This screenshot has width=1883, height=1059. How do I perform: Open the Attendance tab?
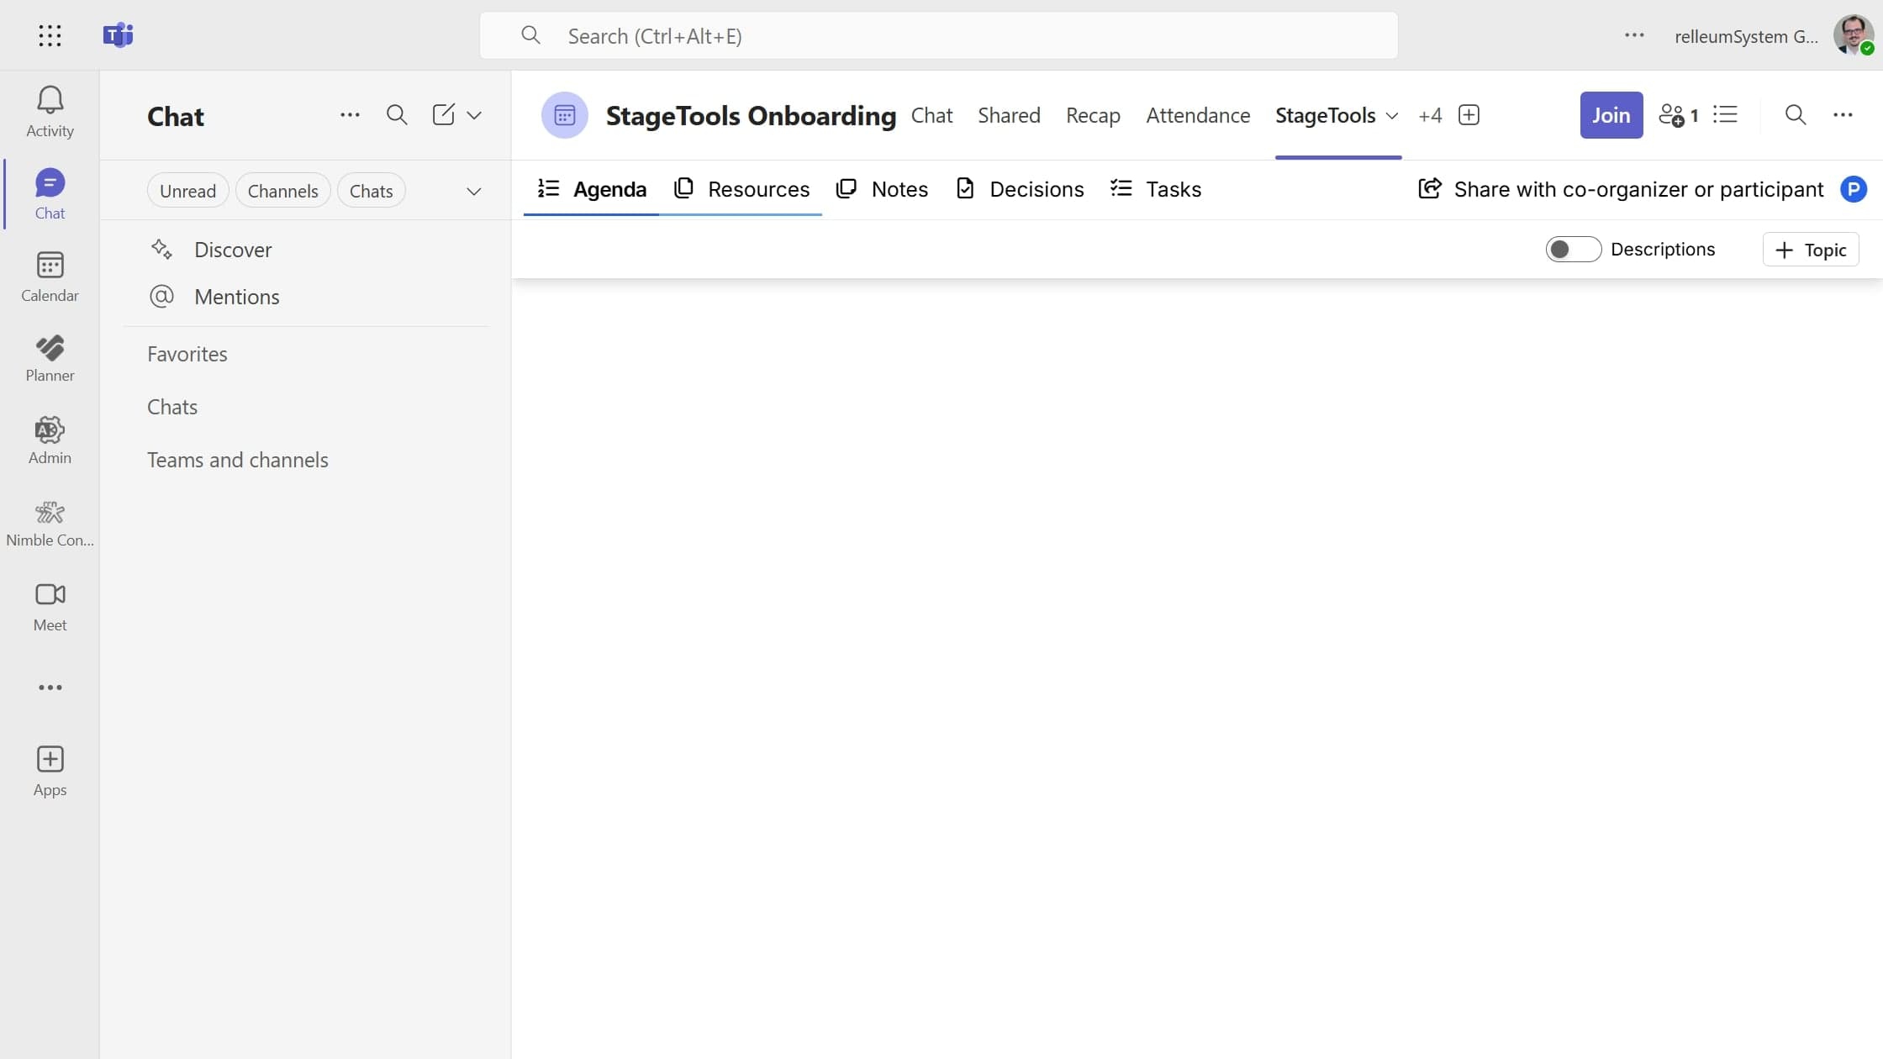[1198, 115]
